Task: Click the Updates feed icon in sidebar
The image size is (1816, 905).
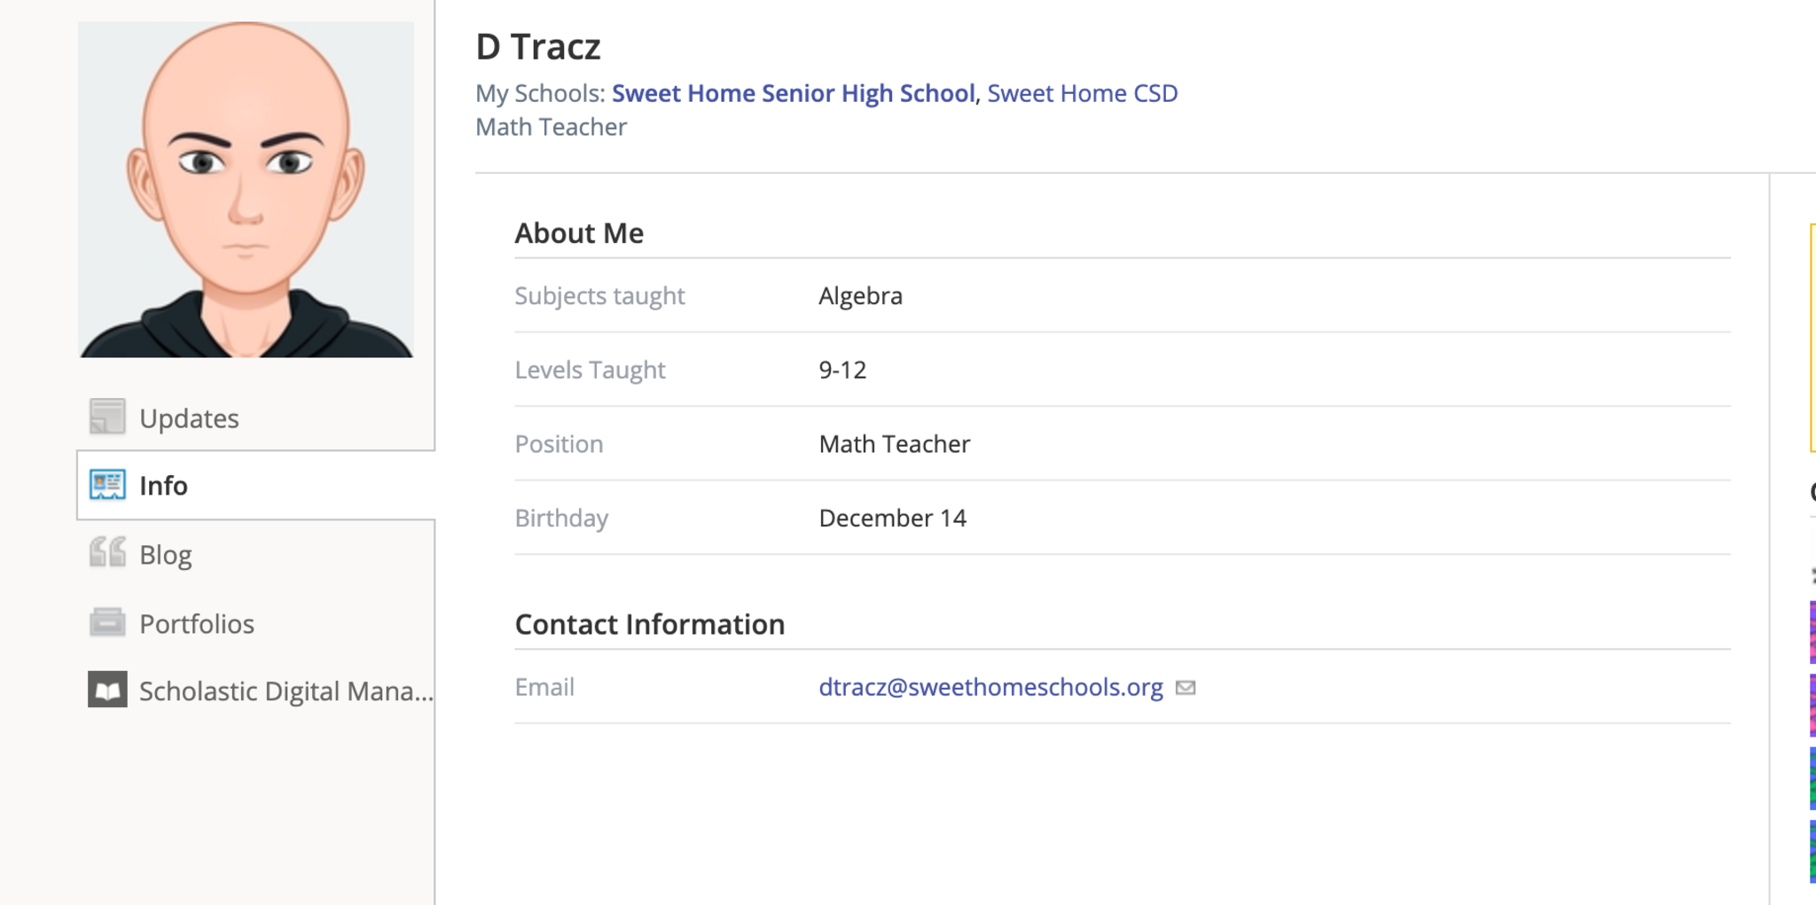Action: click(107, 417)
